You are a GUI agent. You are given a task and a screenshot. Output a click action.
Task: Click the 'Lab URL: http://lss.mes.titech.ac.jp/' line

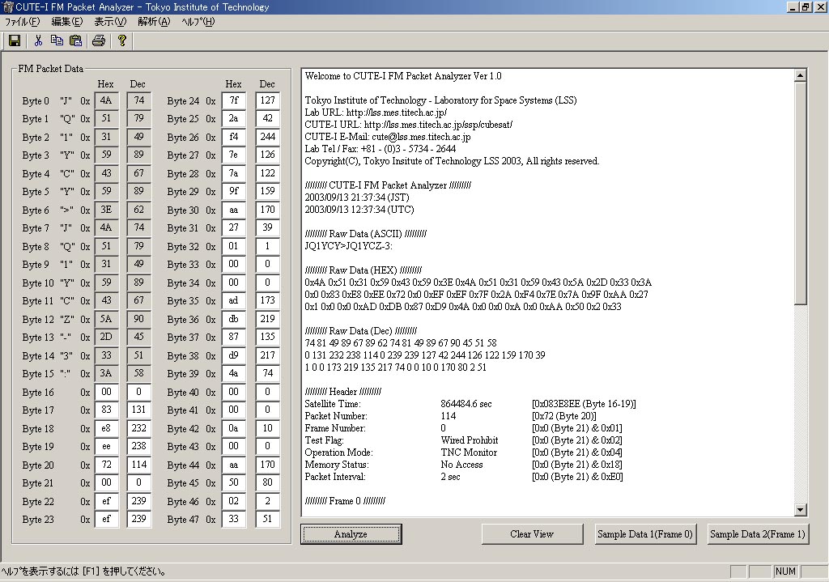point(376,113)
